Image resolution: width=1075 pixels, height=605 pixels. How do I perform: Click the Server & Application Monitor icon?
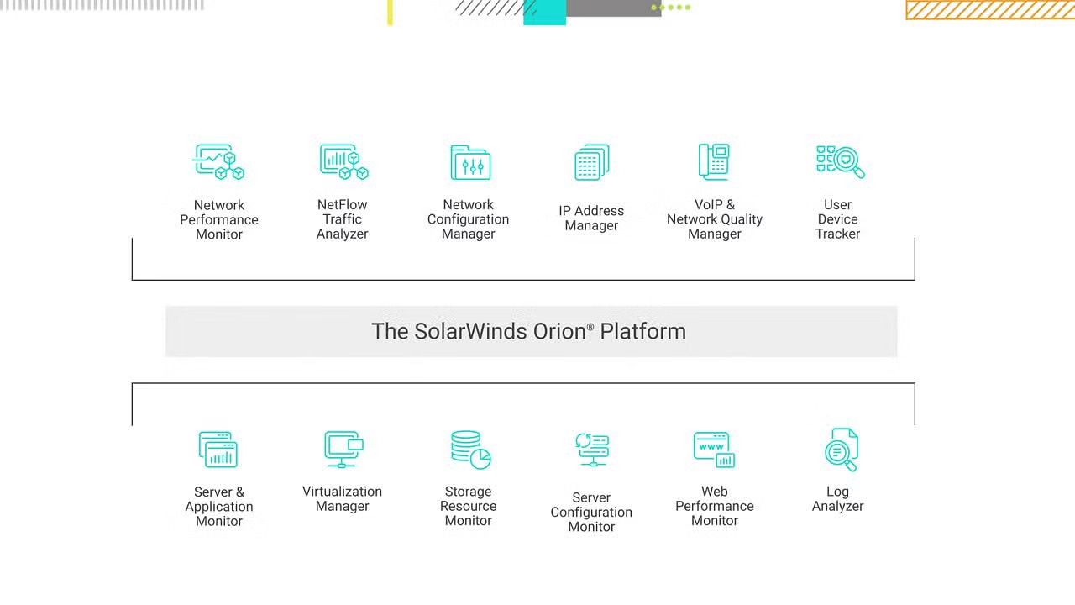pos(218,450)
